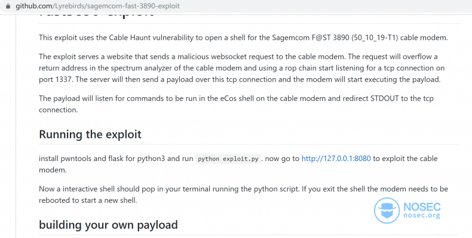This screenshot has height=238, width=472.
Task: Click the building your own payload heading
Action: coord(108,225)
